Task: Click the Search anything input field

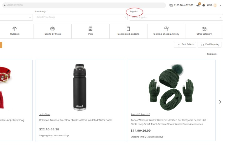Action: 85,5
